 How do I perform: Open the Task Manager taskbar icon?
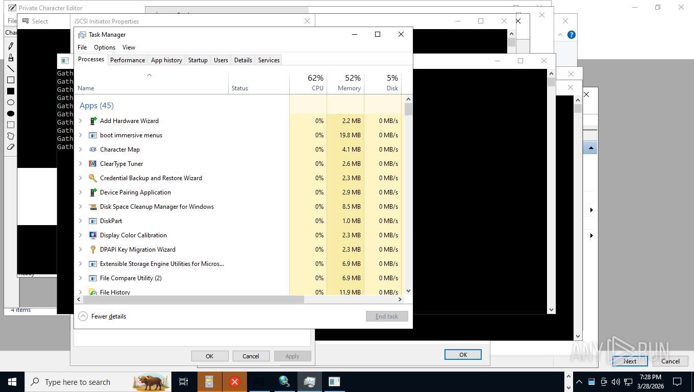click(x=309, y=382)
